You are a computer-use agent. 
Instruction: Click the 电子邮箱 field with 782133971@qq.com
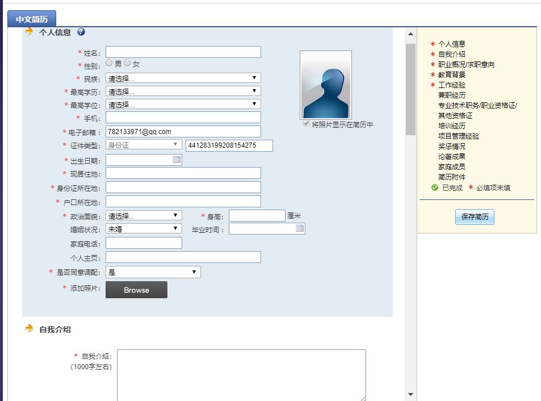coord(183,131)
